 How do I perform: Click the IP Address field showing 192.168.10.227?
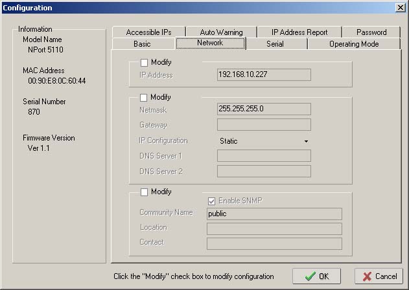pos(264,75)
